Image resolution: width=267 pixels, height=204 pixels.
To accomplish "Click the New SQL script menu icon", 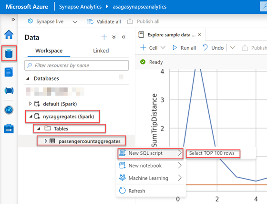I will click(122, 153).
